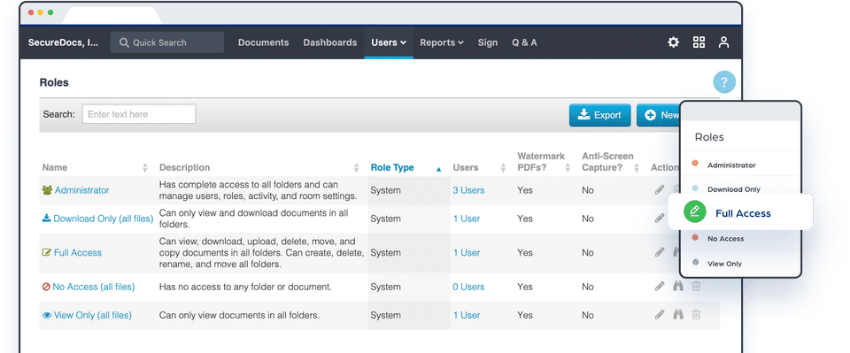Delete the No Access role trash icon
This screenshot has height=353, width=850.
pos(696,286)
